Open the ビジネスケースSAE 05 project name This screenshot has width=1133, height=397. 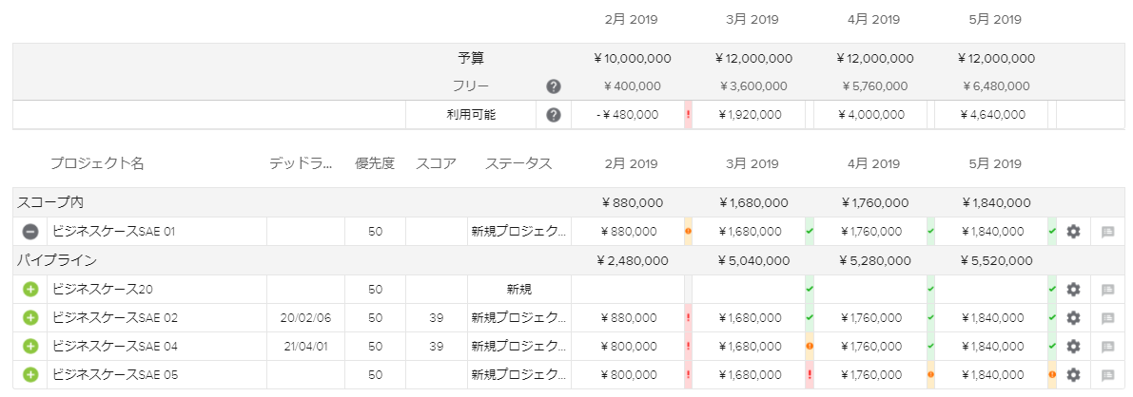point(114,375)
